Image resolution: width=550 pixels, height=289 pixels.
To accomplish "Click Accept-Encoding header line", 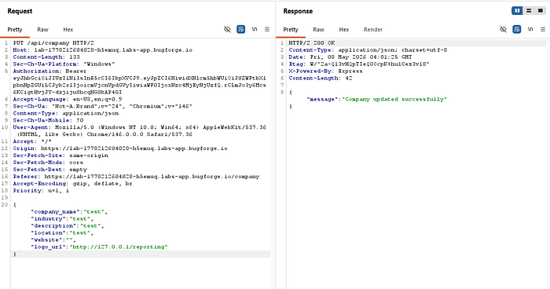I will point(72,184).
